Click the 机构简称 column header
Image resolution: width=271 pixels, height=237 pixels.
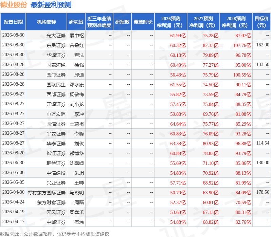pos(46,22)
